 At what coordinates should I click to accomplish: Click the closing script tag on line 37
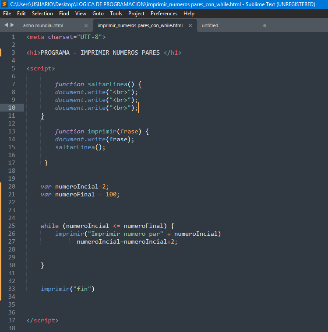click(x=42, y=320)
